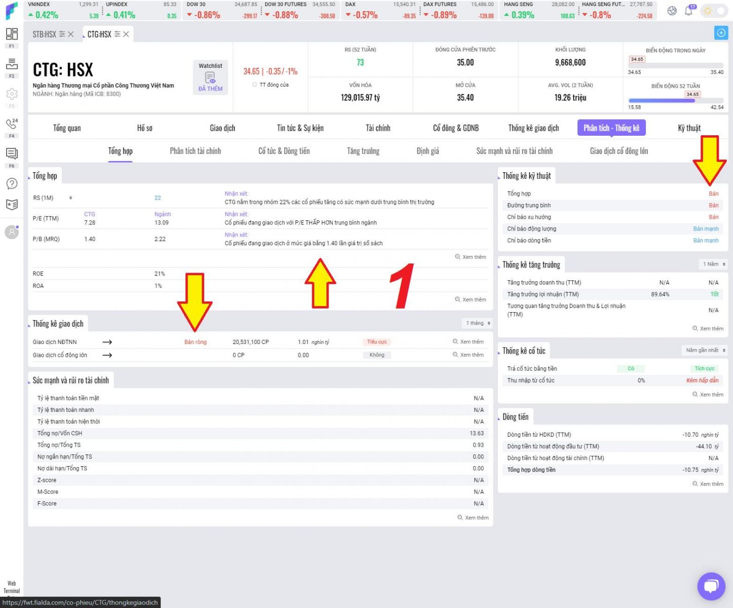Open the Cổ đông & GDNB tab
Image resolution: width=733 pixels, height=608 pixels.
(456, 128)
